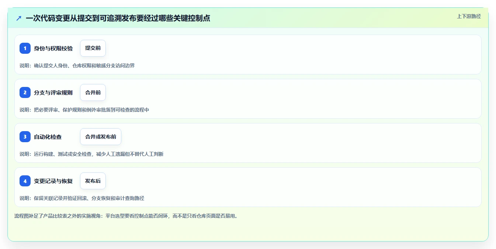Select the 提交前 stage tag
The height and width of the screenshot is (249, 496).
[x=93, y=48]
